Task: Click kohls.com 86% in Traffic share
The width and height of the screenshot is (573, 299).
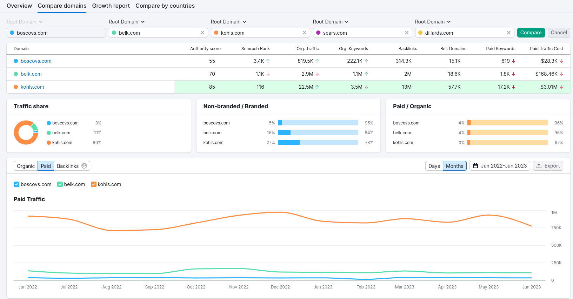Action: [x=97, y=143]
